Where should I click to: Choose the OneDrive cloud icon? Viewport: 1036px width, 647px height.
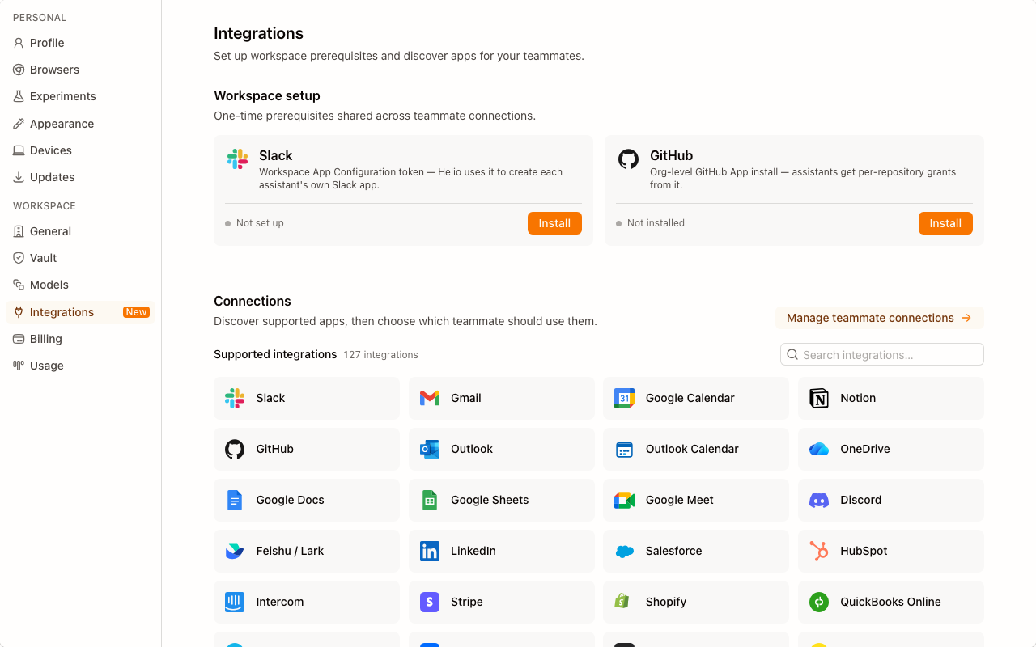point(819,449)
